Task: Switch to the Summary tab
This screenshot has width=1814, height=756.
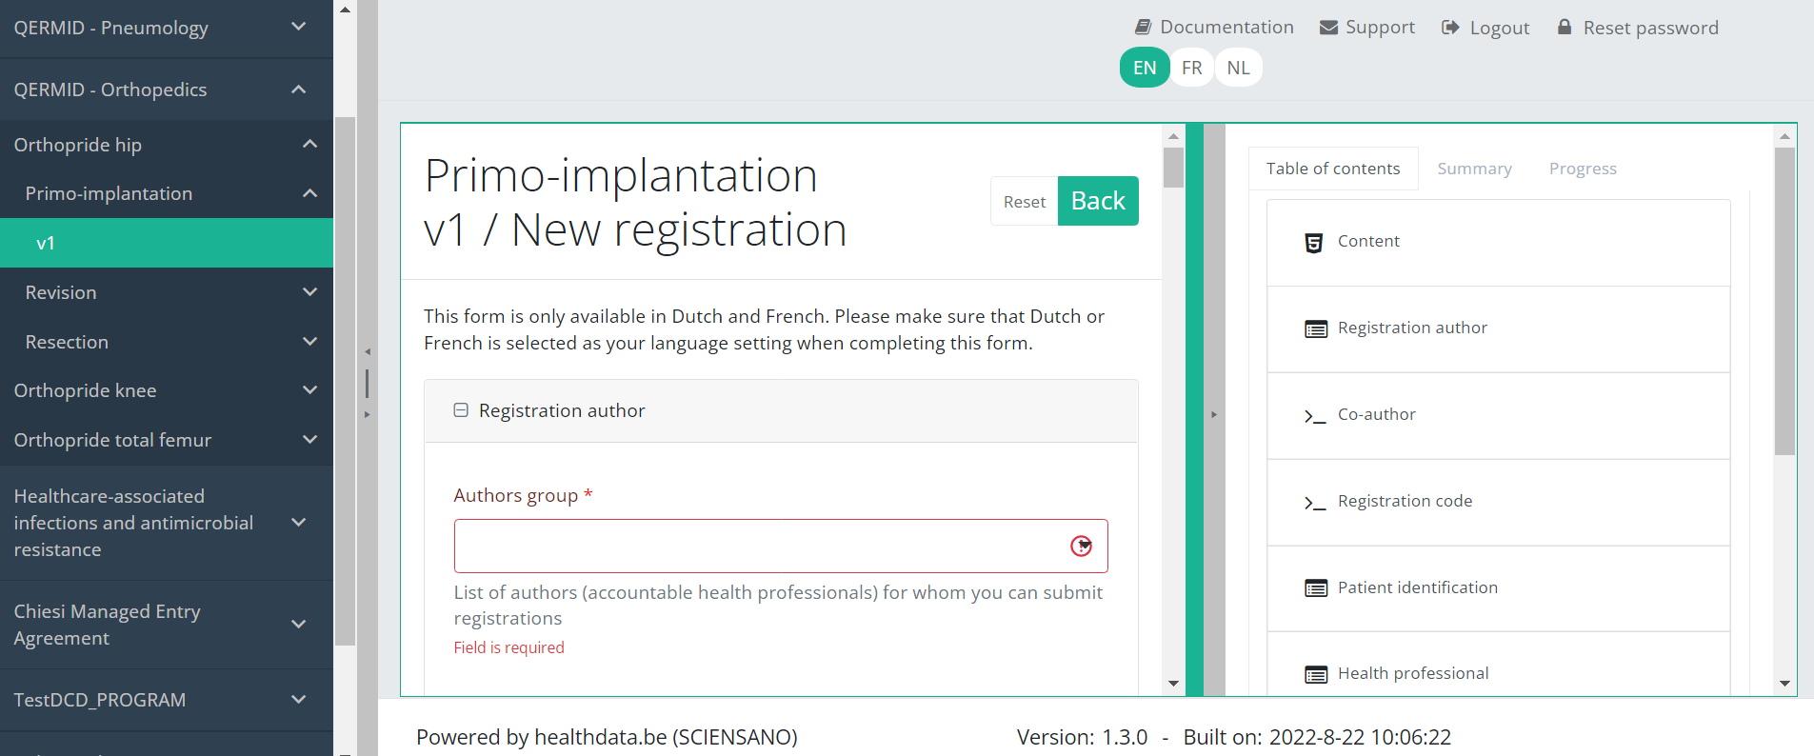Action: coord(1474,169)
